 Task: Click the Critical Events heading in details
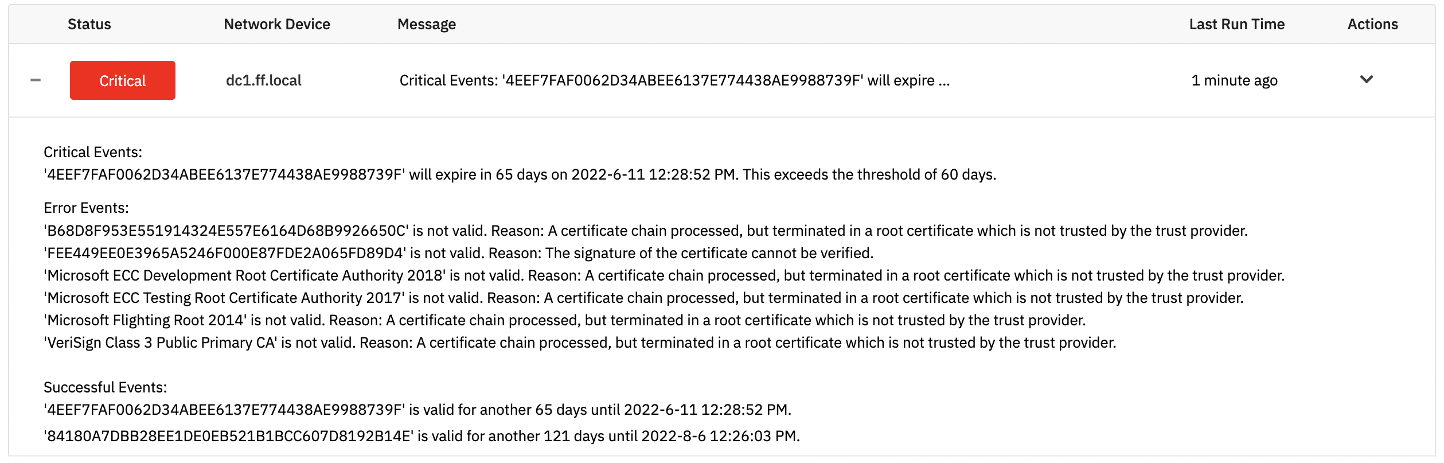pyautogui.click(x=93, y=152)
